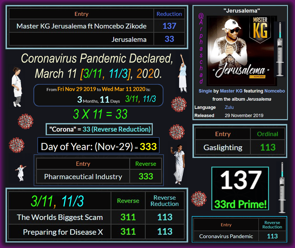Click the 'Reduction' column header in top table
The image size is (295, 248).
(x=169, y=14)
